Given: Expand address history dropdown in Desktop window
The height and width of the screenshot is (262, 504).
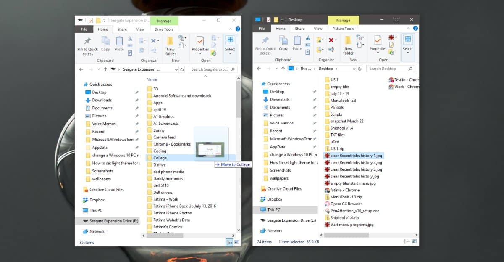Looking at the screenshot, I should point(354,69).
